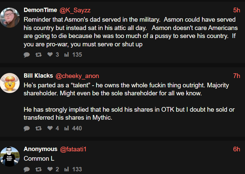The height and width of the screenshot is (174, 245).
Task: Retweet Bill Klacks' post
Action: tap(38, 128)
